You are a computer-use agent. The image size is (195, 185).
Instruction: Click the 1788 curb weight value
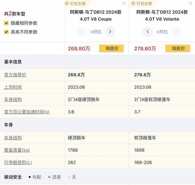point(73,150)
